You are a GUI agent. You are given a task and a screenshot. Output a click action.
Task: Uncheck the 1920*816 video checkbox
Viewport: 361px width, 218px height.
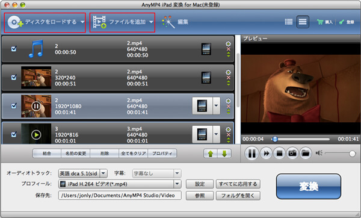point(14,134)
